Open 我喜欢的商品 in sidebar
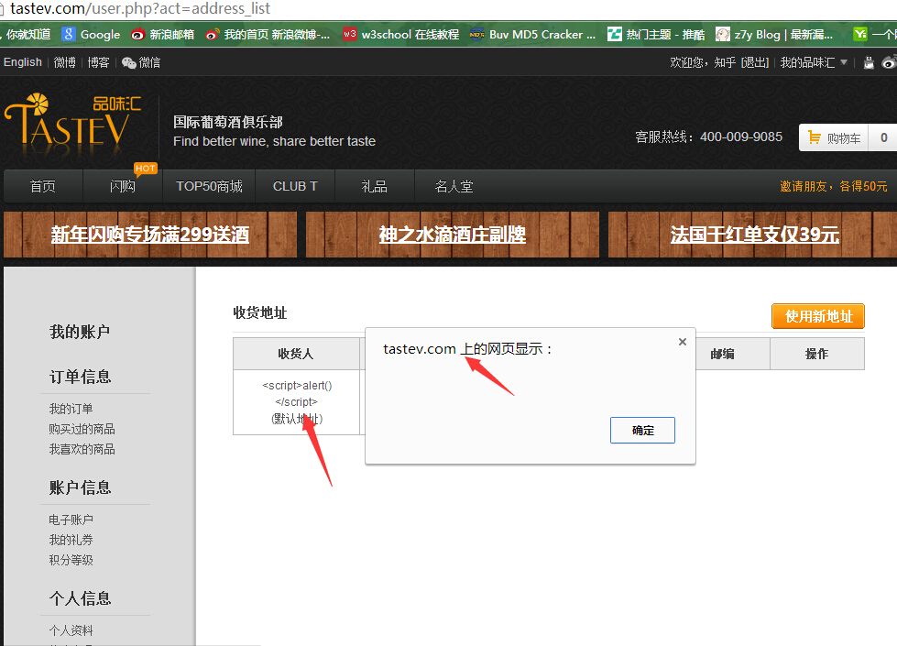 (x=82, y=449)
